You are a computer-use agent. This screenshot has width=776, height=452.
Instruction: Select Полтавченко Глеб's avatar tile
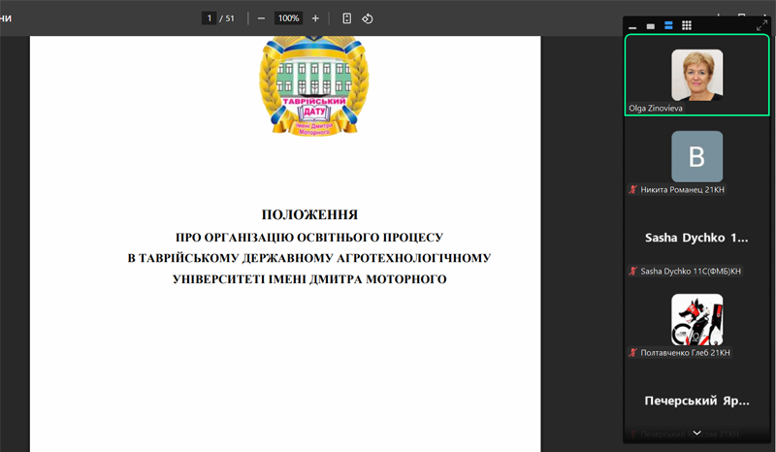[x=696, y=319]
